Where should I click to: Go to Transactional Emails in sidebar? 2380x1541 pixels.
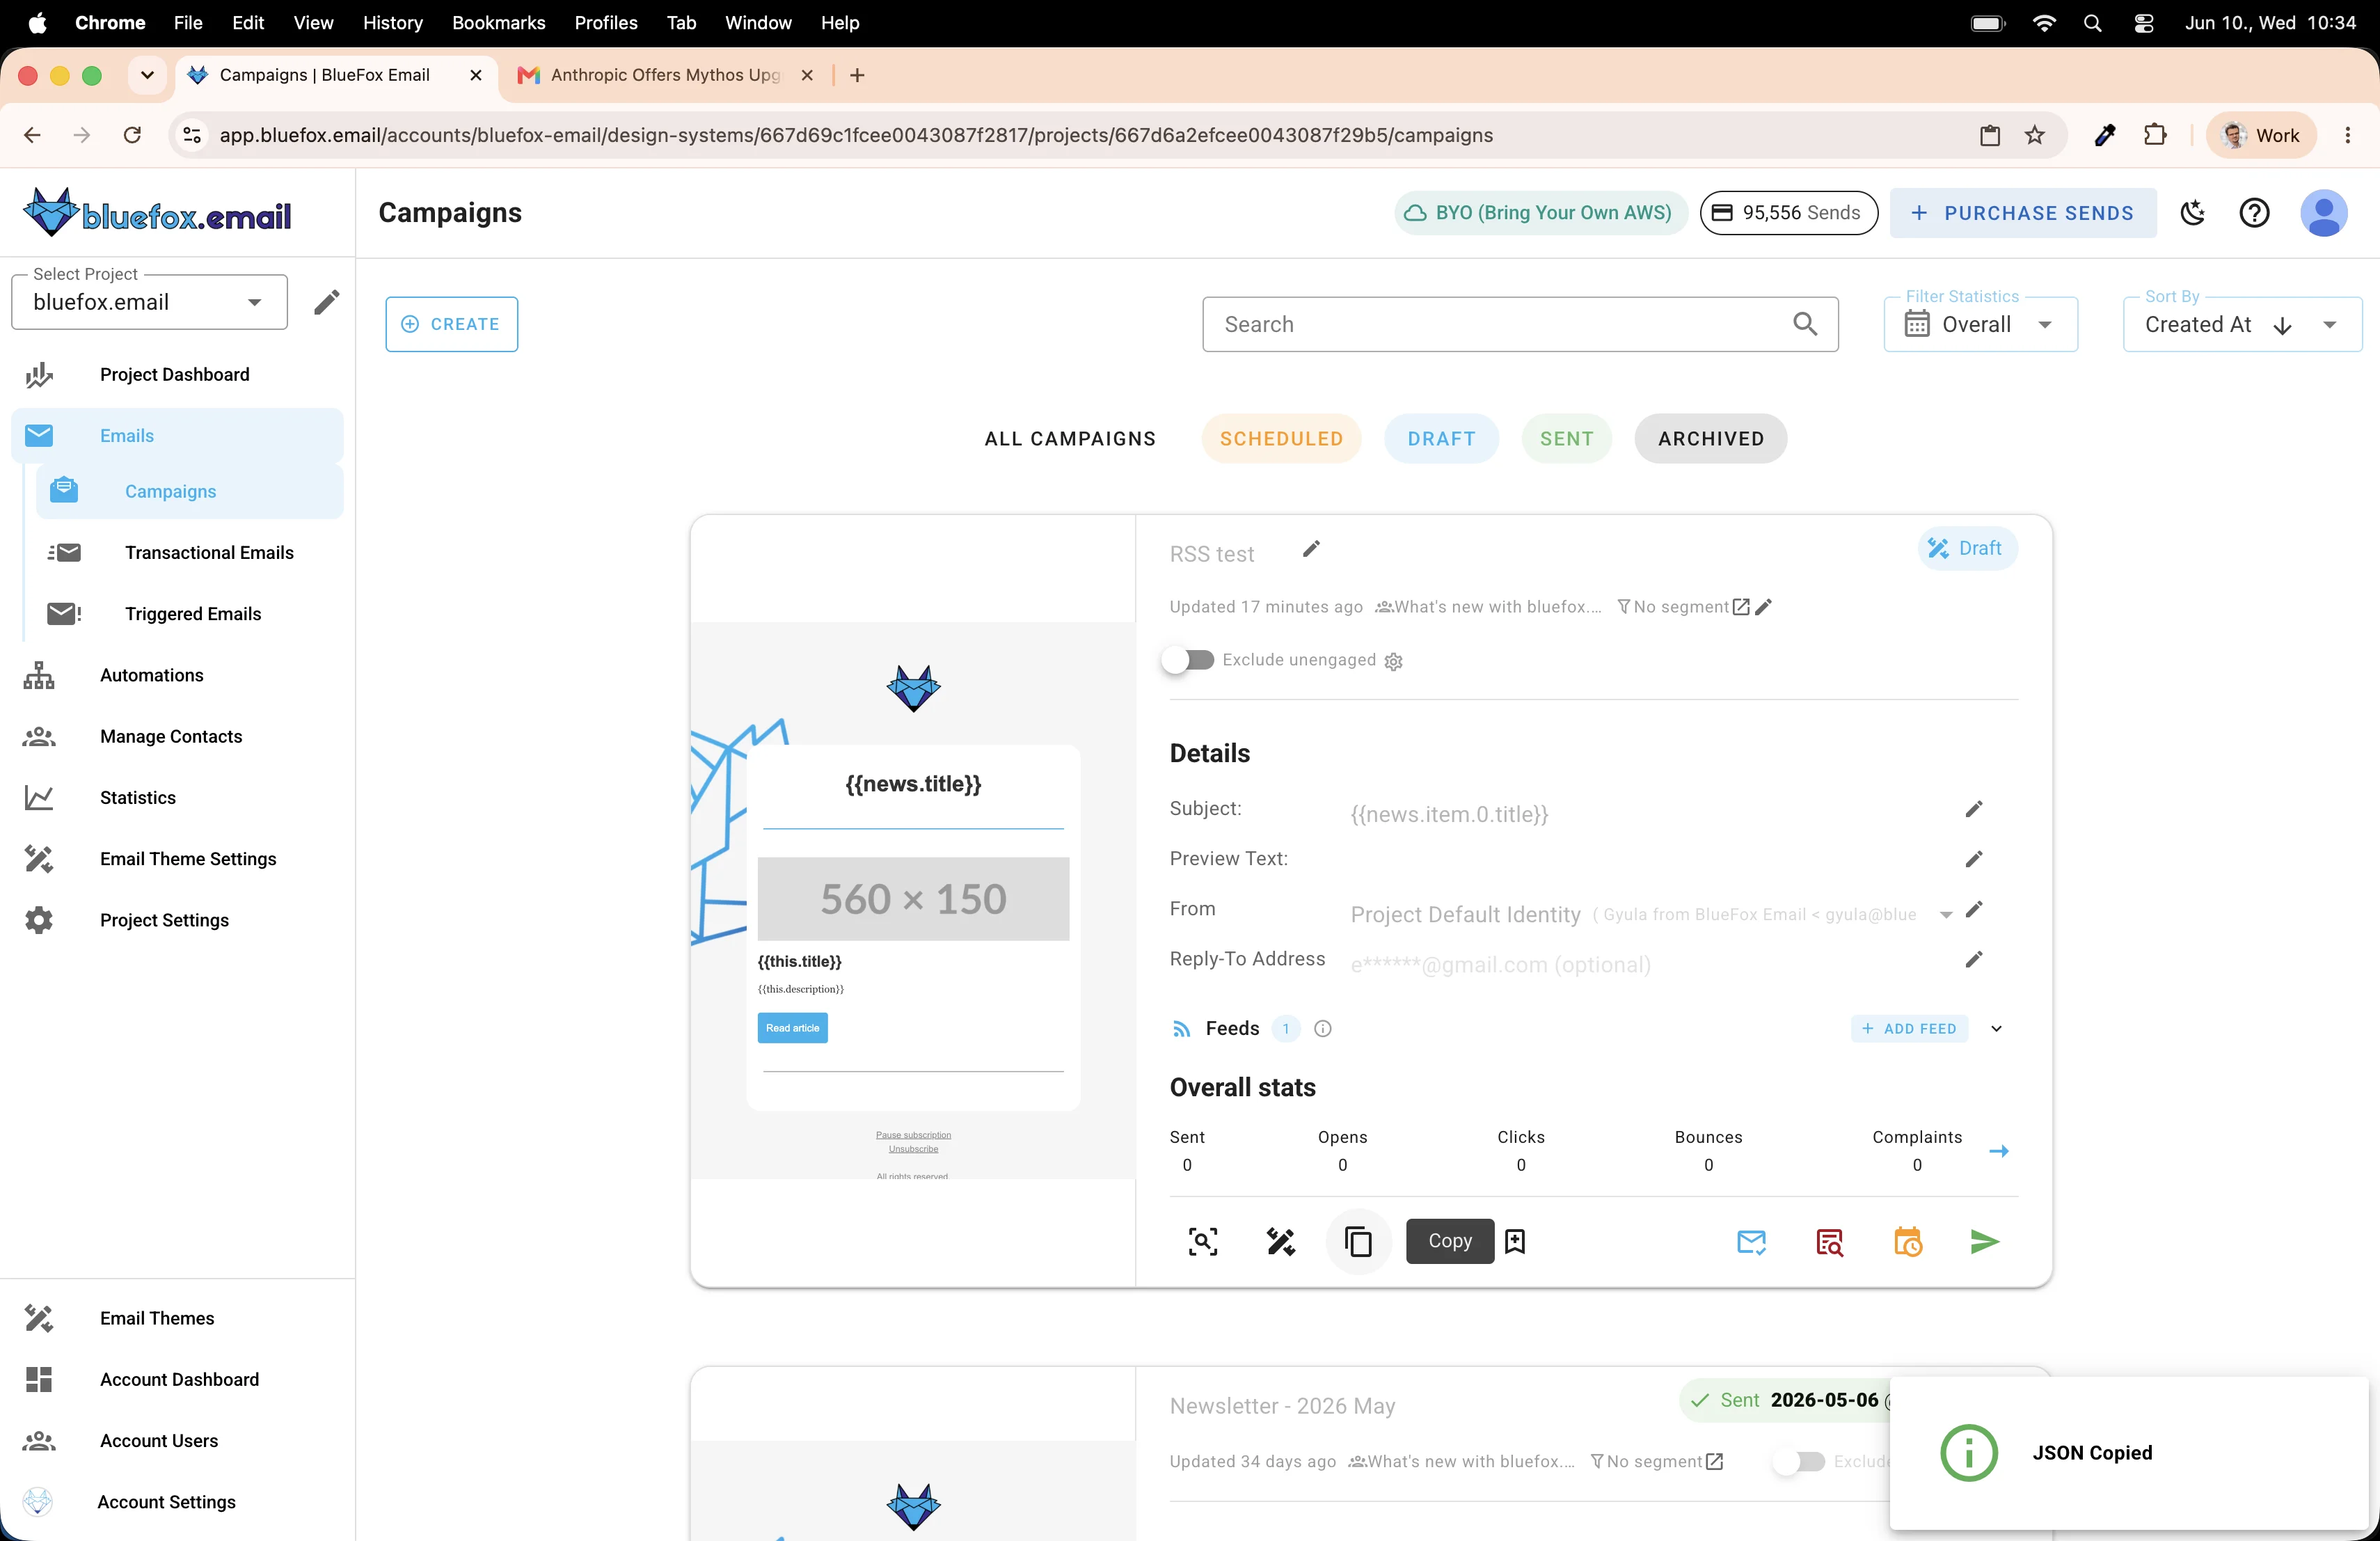[x=190, y=552]
